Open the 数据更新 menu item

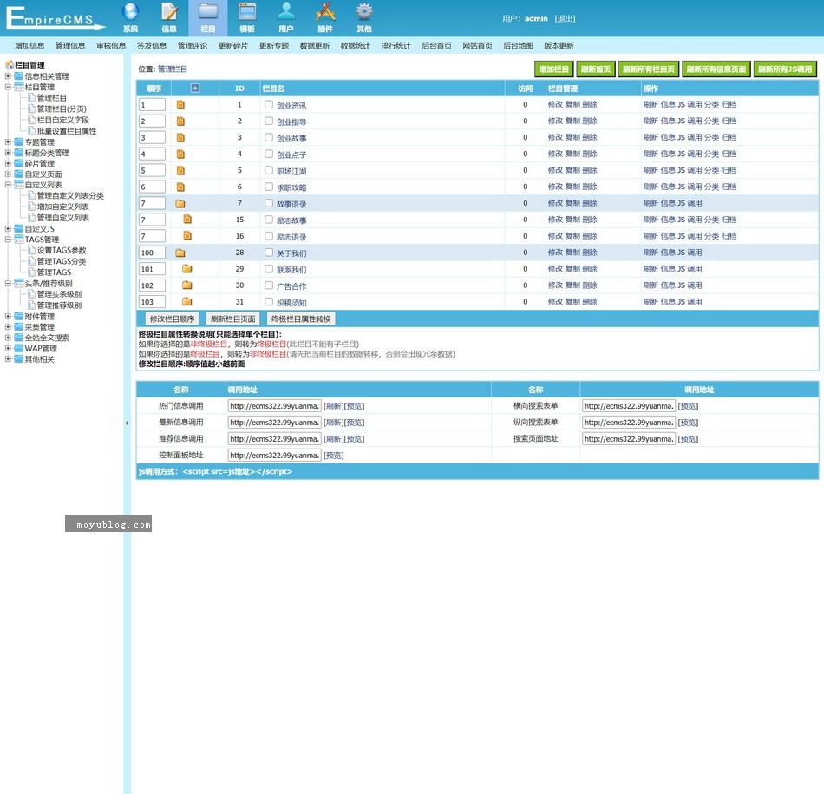click(314, 46)
